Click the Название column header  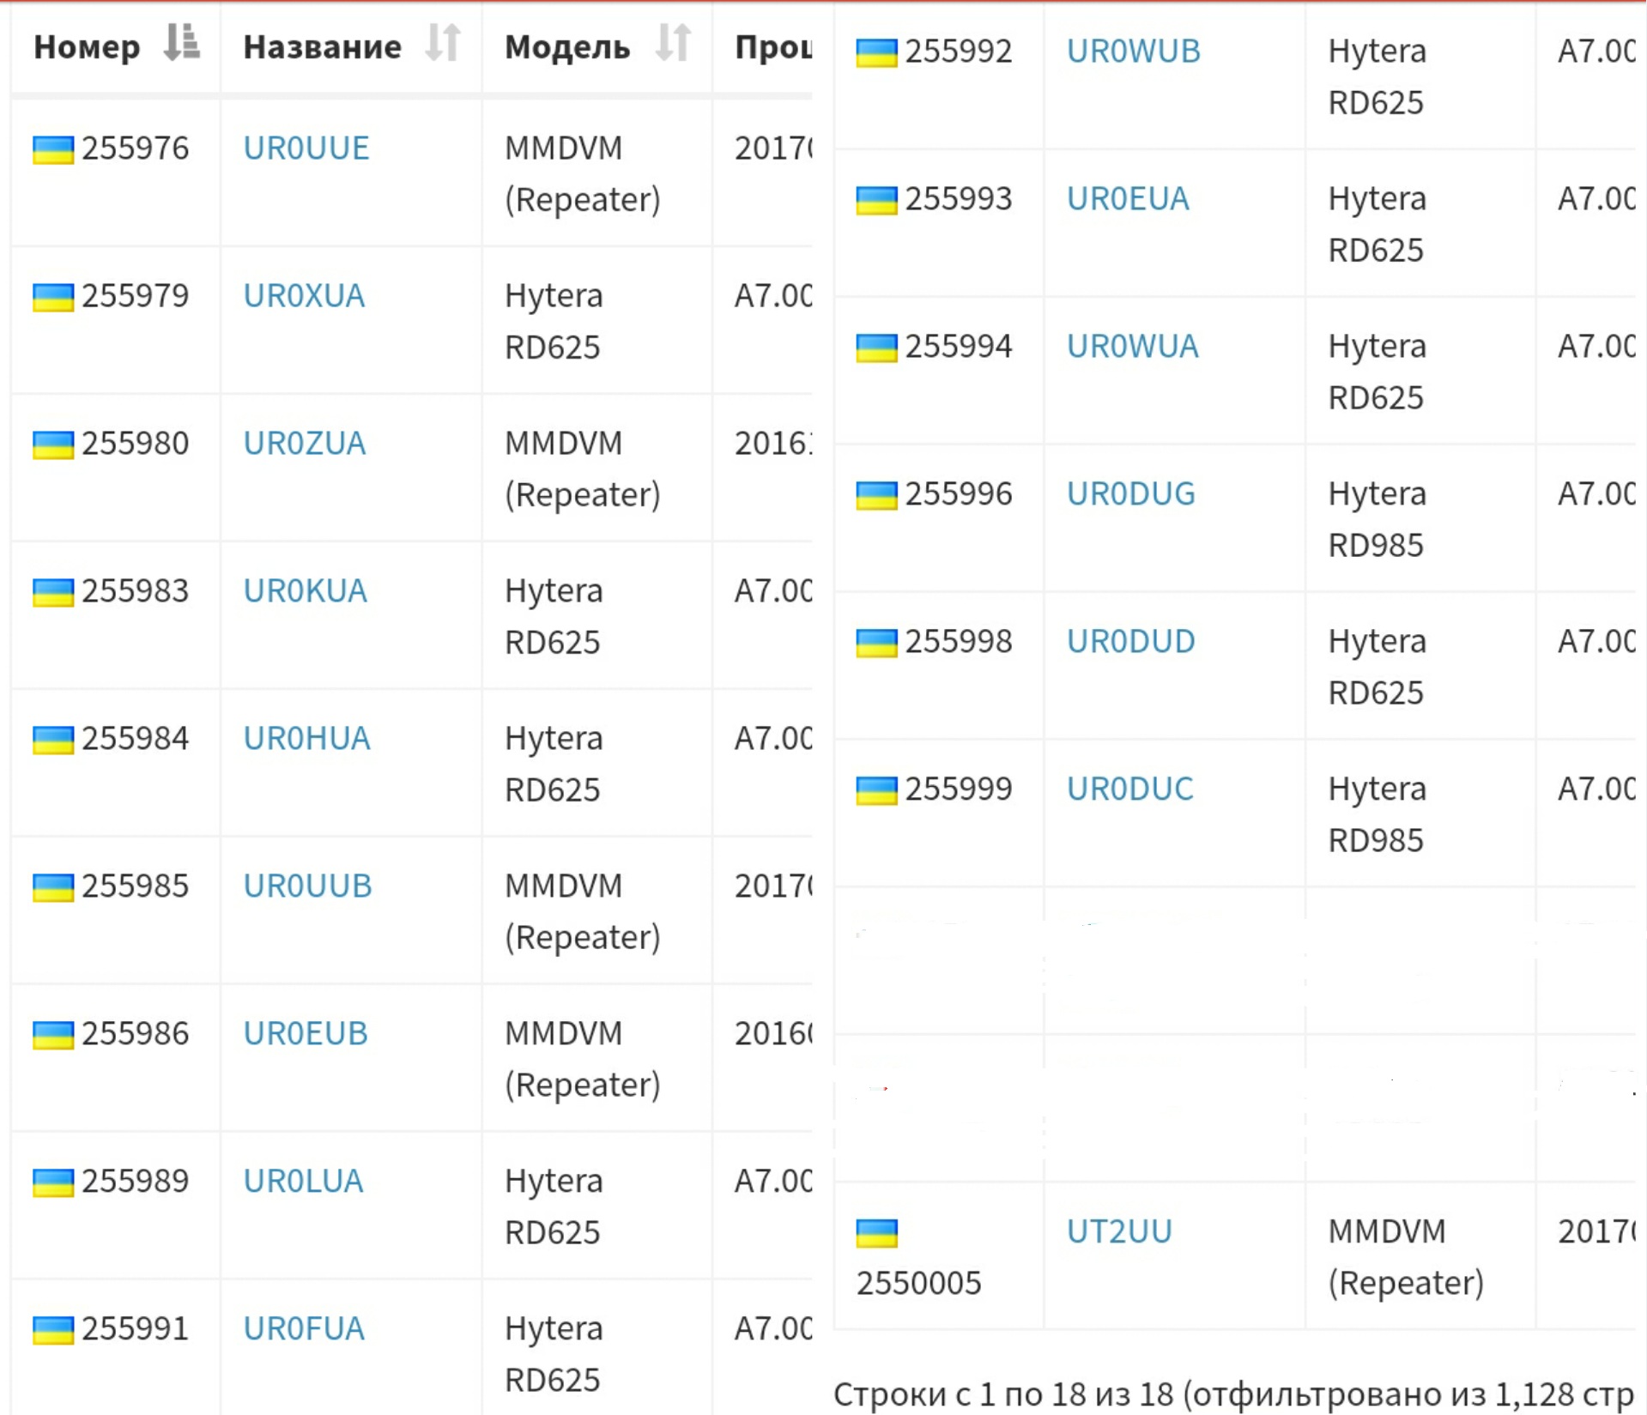tap(322, 47)
